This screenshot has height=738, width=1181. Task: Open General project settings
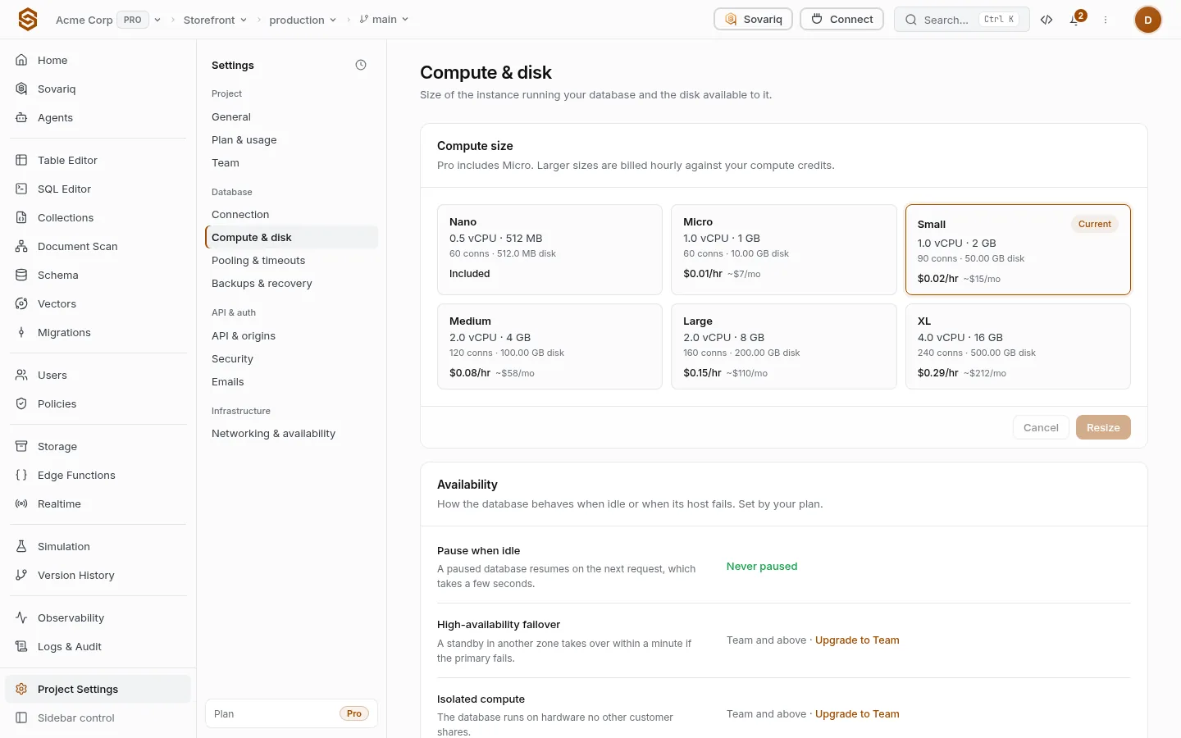(x=291, y=117)
